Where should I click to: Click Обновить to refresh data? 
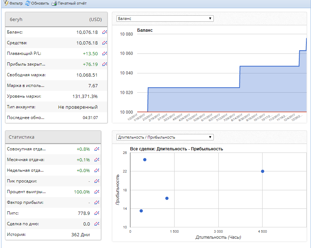click(37, 3)
